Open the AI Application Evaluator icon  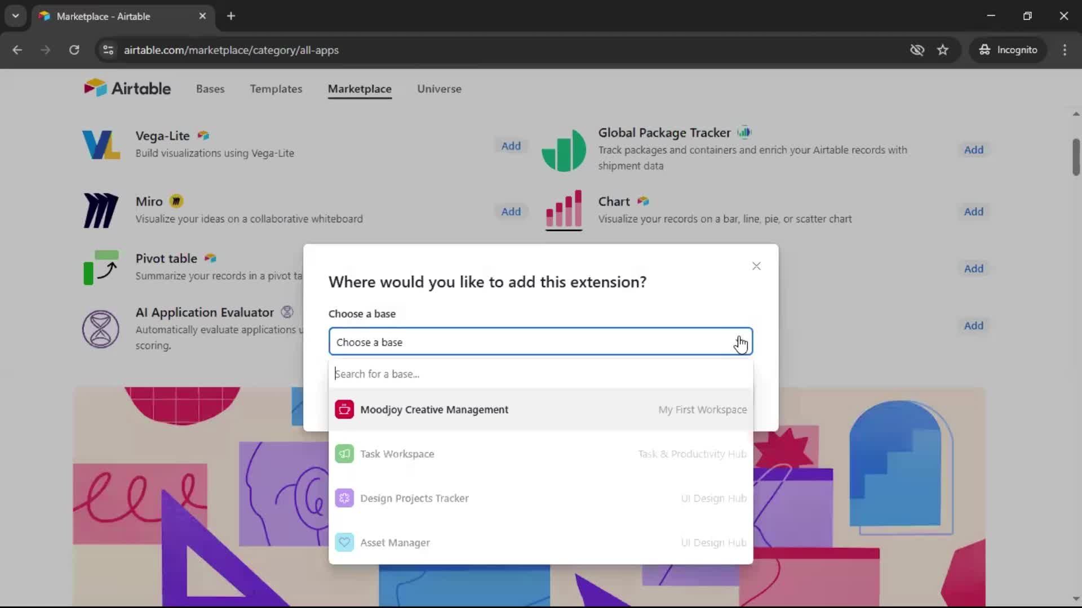(101, 329)
